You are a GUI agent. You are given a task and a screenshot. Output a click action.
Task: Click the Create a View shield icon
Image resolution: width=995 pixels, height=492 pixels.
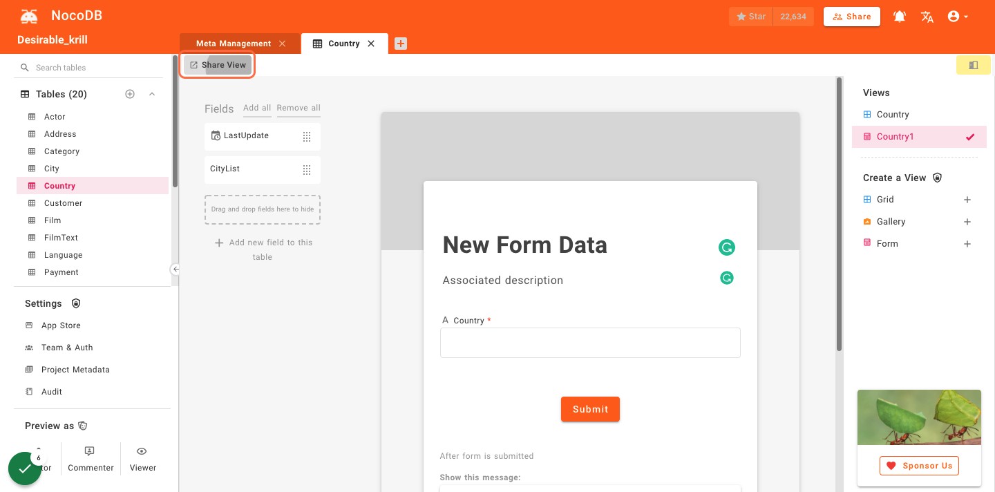pos(938,178)
